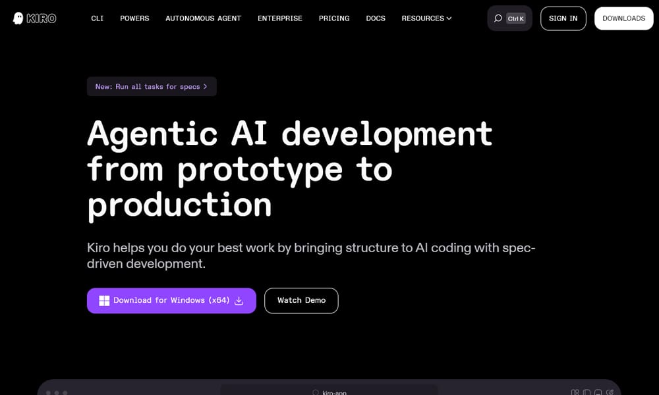Open the "Run all tasks for specs" announcement
Viewport: 659px width, 395px height.
click(148, 87)
